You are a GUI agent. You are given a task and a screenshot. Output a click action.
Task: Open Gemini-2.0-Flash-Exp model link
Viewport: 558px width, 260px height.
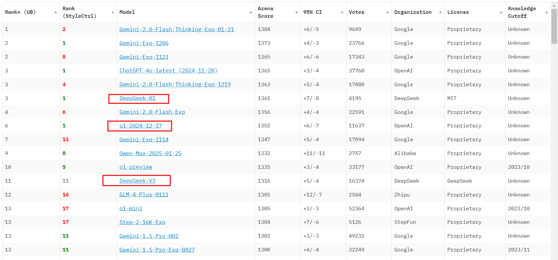click(x=152, y=112)
